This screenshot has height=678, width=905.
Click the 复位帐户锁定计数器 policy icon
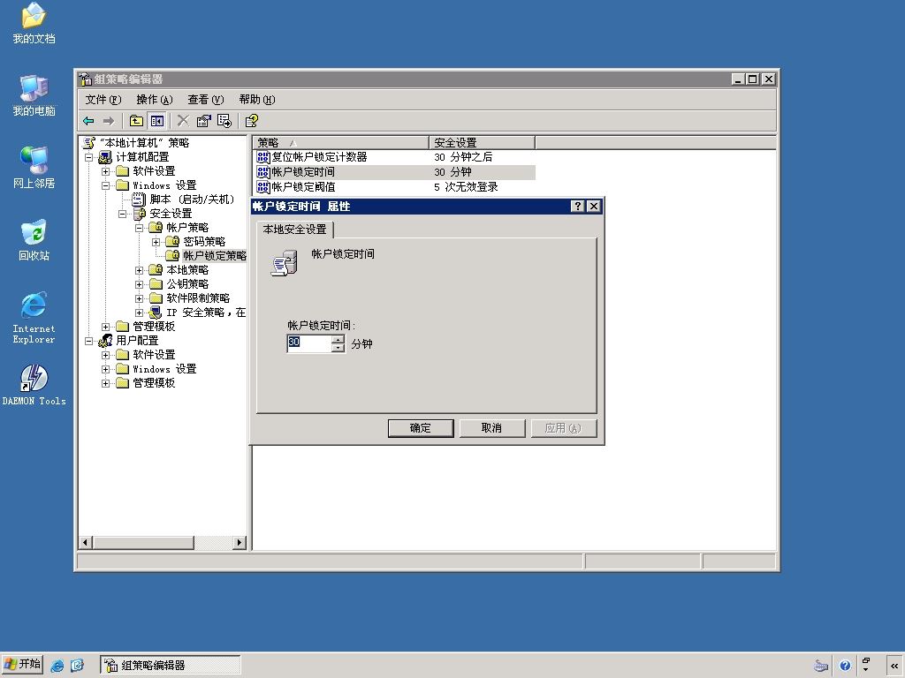pyautogui.click(x=263, y=157)
